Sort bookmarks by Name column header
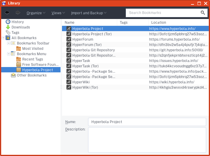The width and height of the screenshot is (210, 156). pos(89,23)
